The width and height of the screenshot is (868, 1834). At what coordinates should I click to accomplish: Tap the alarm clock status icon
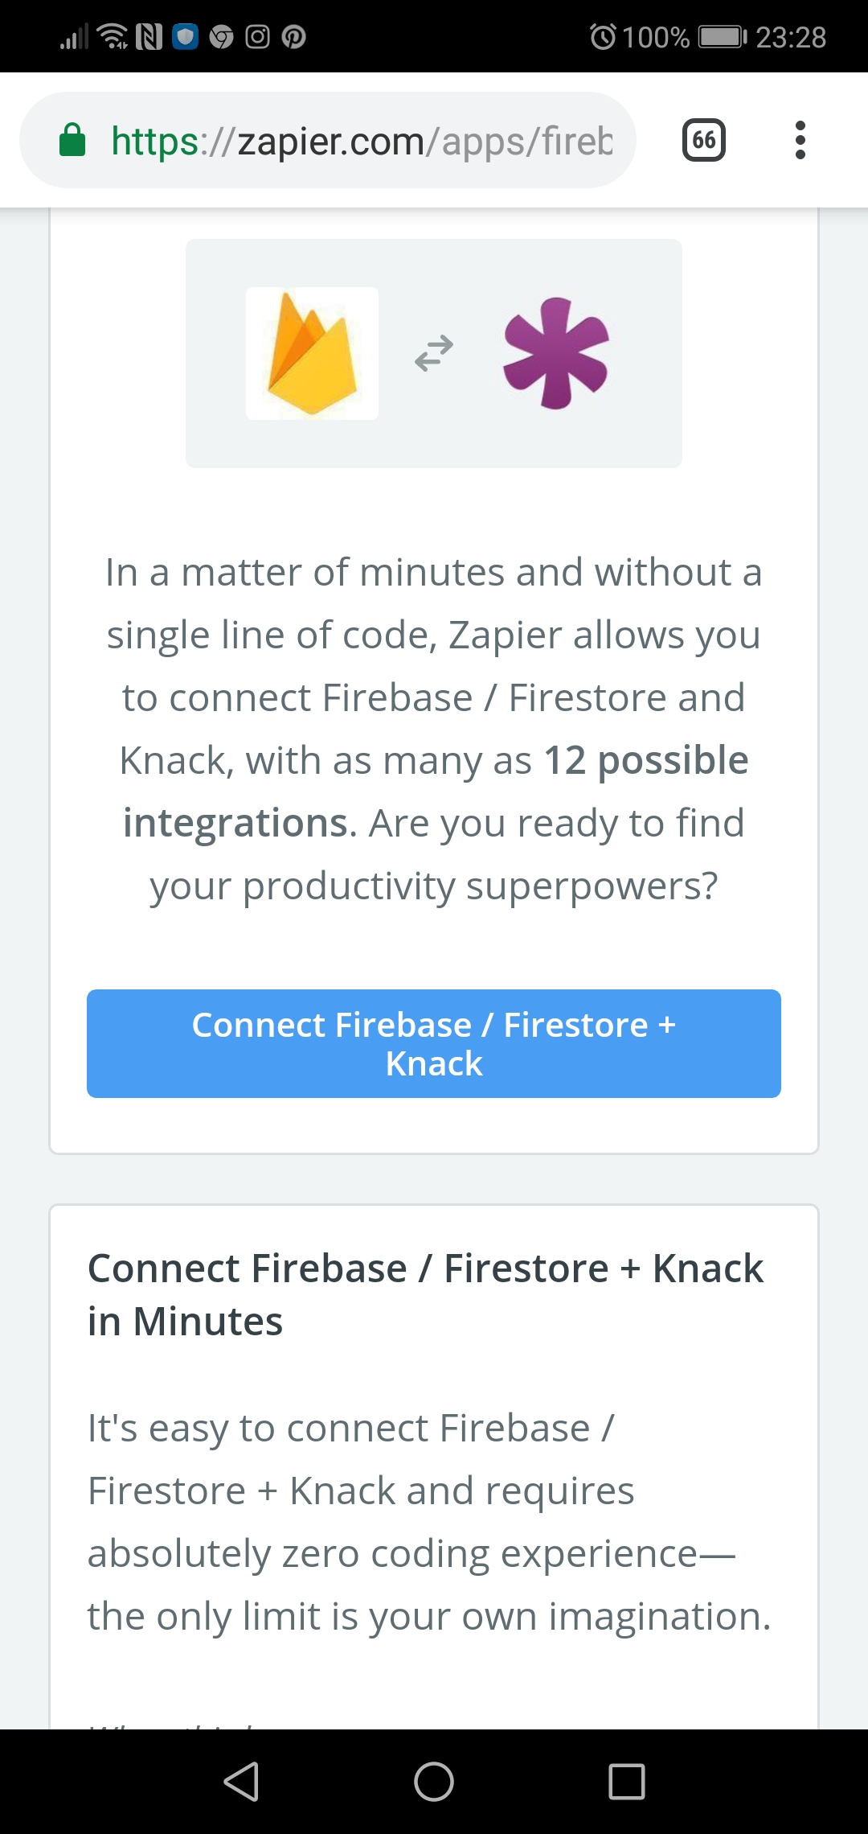[603, 37]
